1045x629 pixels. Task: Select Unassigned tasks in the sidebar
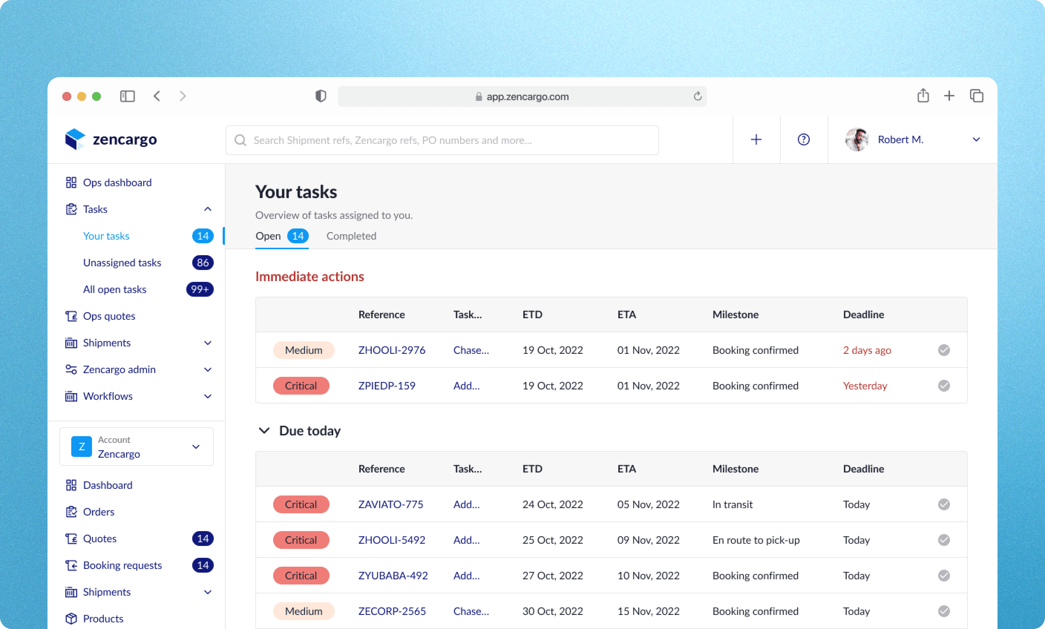click(x=122, y=263)
